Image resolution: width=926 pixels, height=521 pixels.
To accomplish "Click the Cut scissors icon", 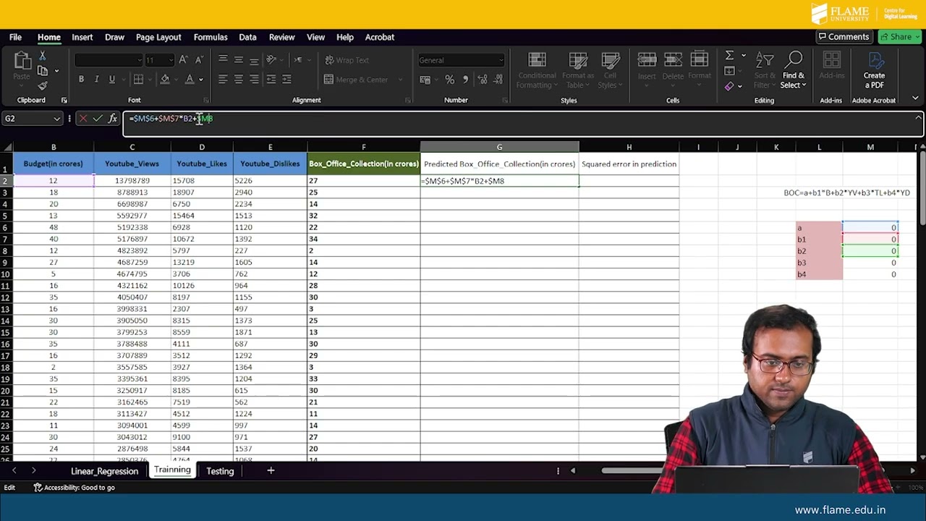I will click(43, 56).
